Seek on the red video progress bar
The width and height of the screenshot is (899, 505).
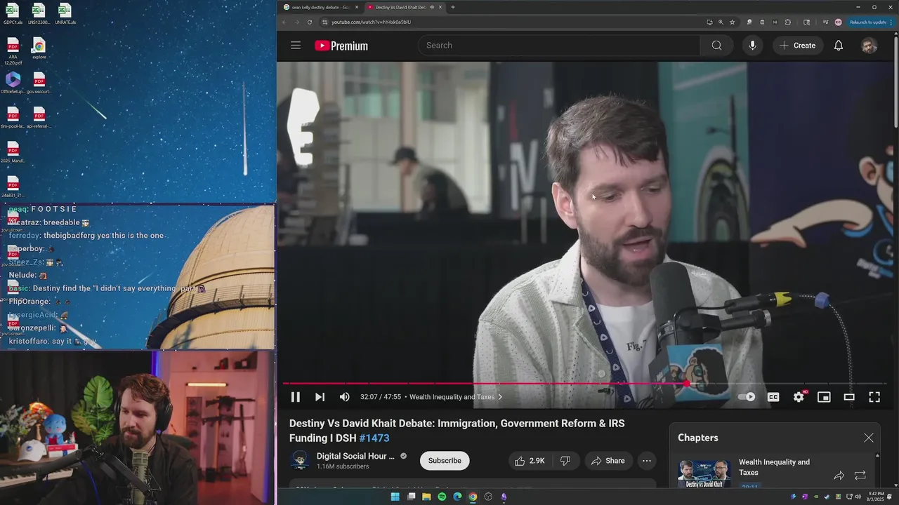coord(584,384)
